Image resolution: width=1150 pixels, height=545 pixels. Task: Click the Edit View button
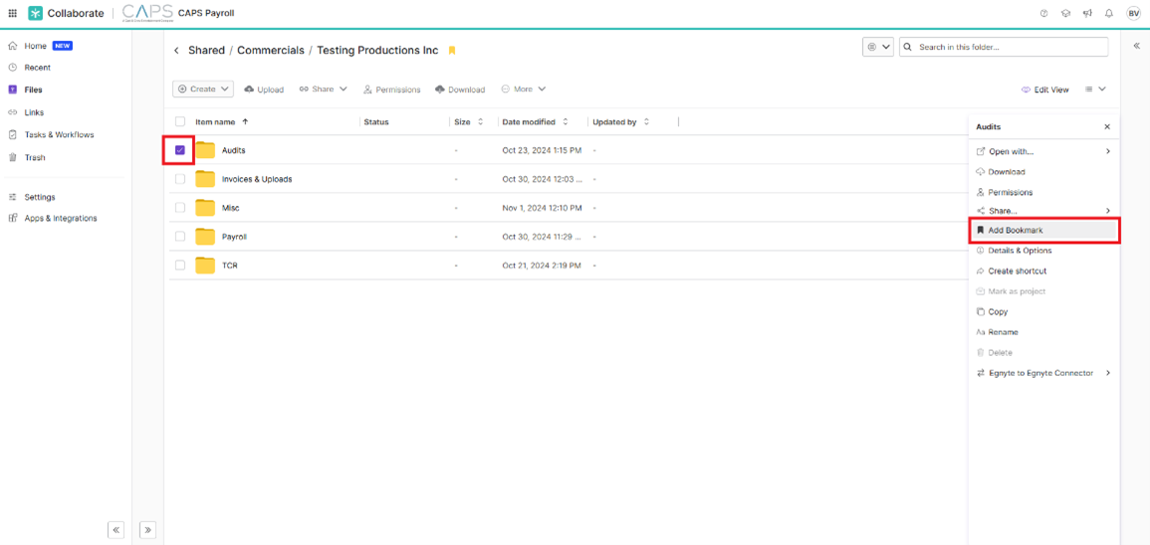tap(1045, 90)
